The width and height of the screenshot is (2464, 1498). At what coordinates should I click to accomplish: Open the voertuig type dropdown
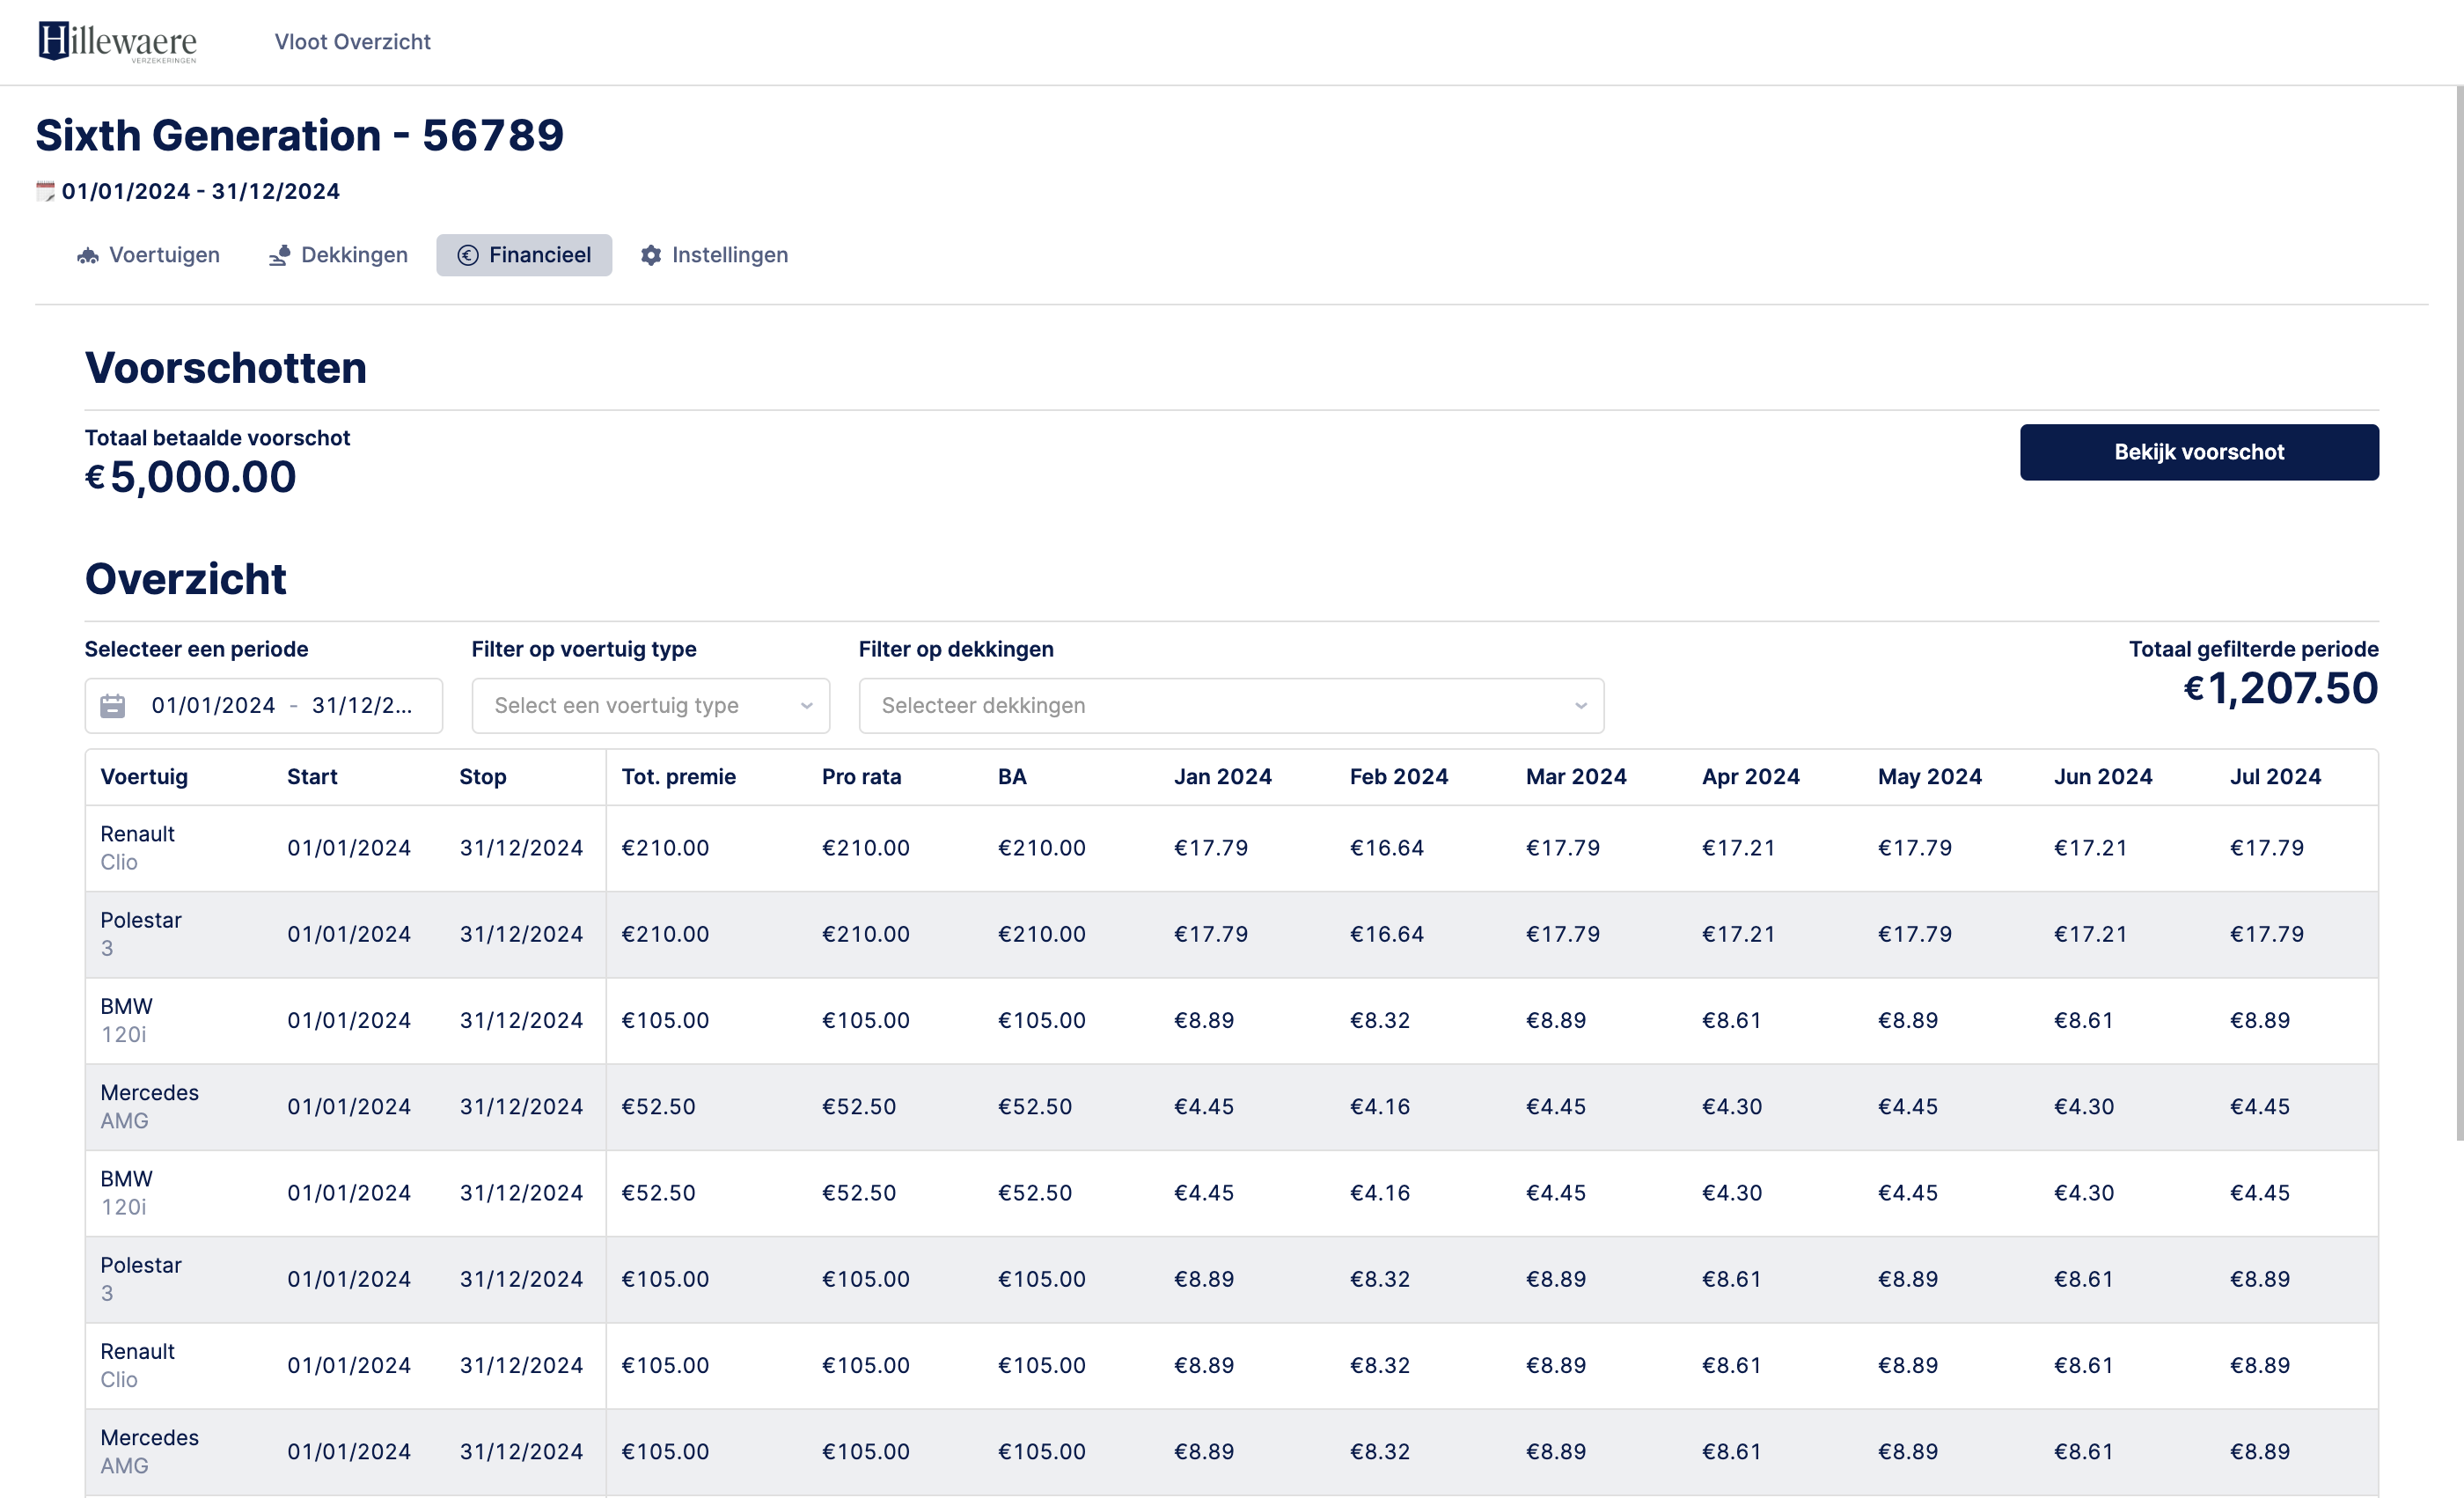coord(650,706)
